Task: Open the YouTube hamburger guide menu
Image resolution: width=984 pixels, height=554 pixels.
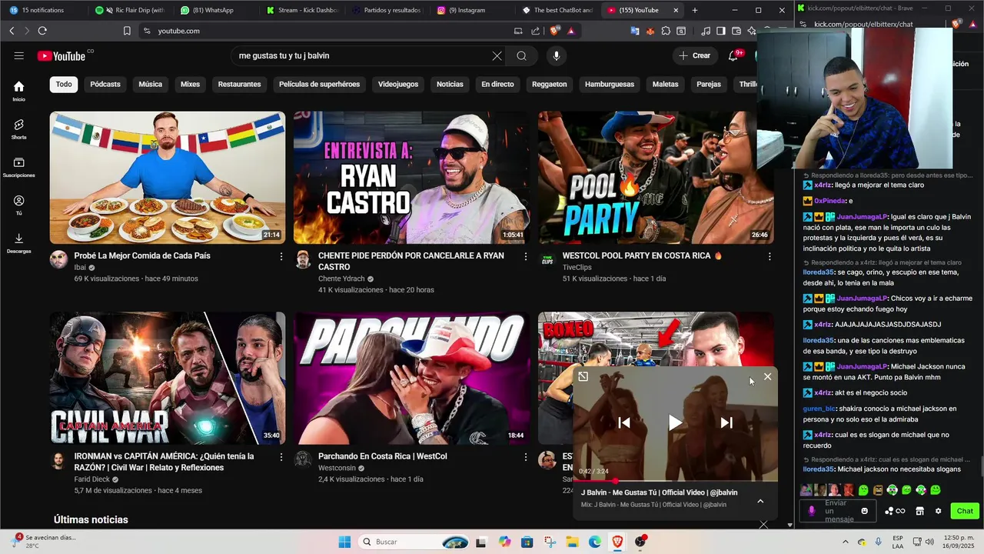Action: point(18,55)
